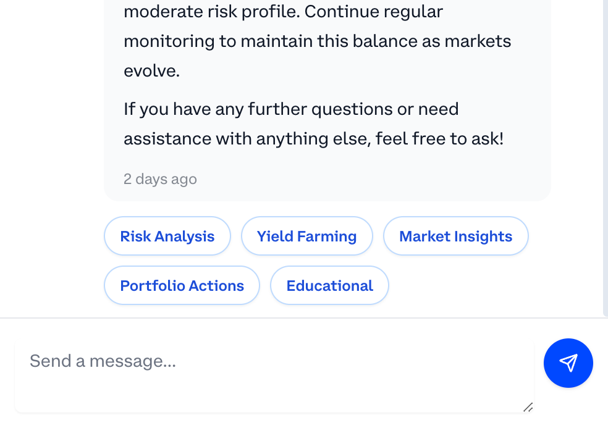
Task: Click the line starting moderate risk profile
Action: [283, 12]
